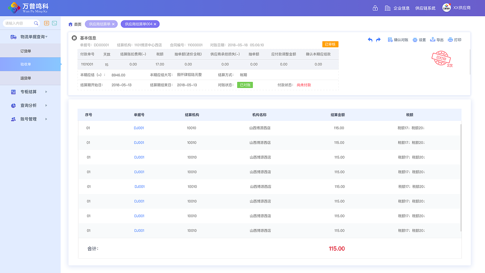Image resolution: width=485 pixels, height=273 pixels.
Task: Click the undo back arrow icon
Action: [370, 40]
